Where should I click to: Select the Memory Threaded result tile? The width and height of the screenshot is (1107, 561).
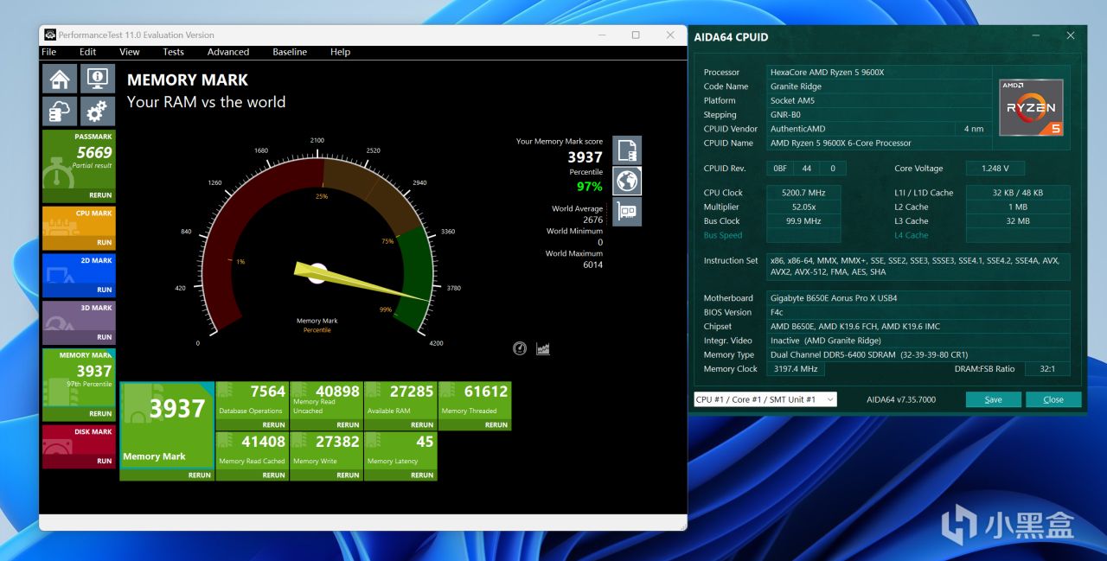point(475,401)
